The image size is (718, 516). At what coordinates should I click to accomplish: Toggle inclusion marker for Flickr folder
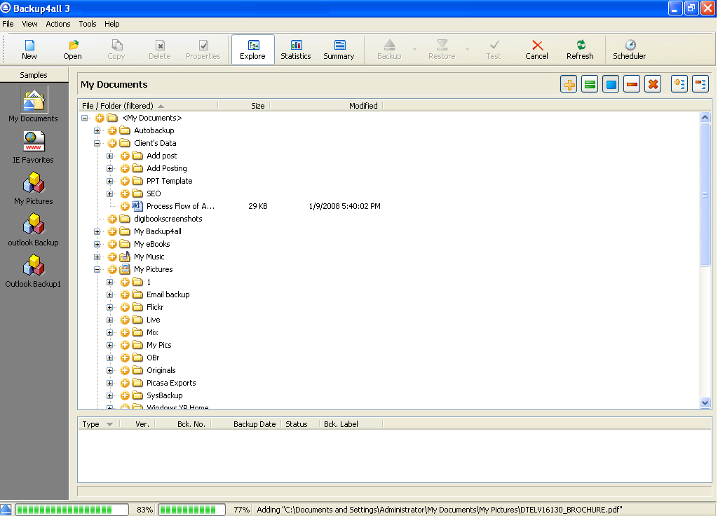(125, 307)
